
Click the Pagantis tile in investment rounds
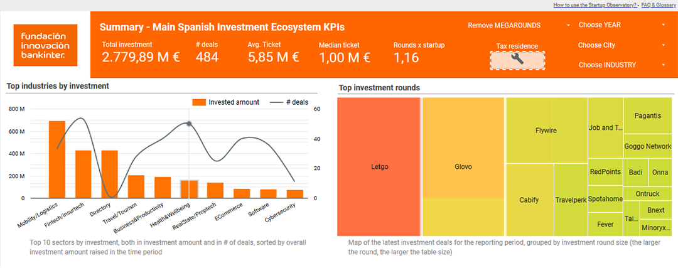click(x=647, y=115)
